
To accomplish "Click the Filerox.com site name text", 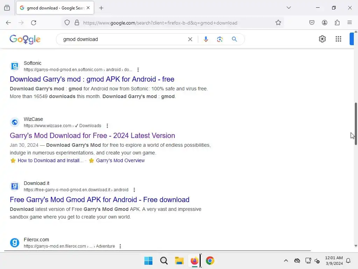I will 36,240.
